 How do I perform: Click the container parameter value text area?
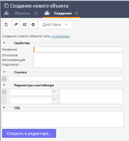[x=91, y=97]
